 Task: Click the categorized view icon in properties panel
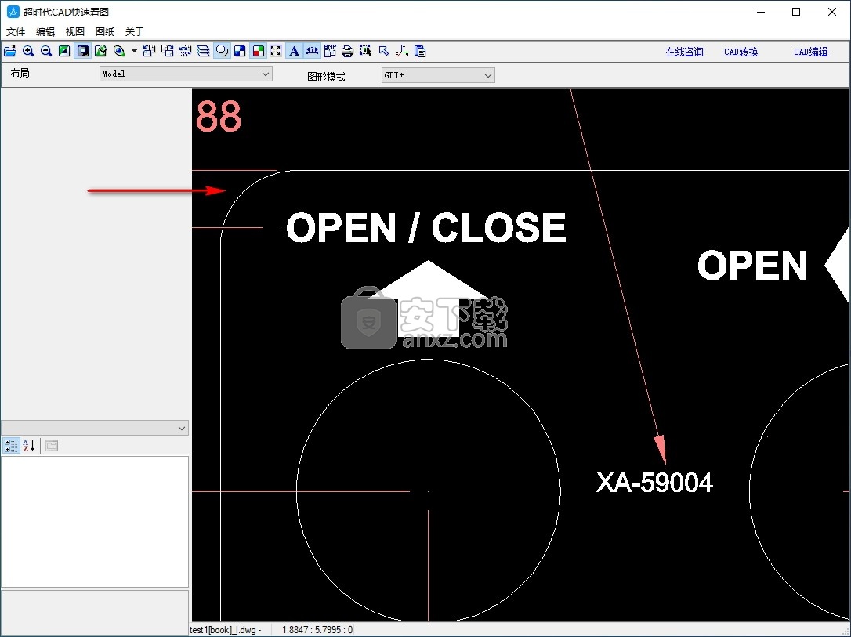pyautogui.click(x=11, y=446)
